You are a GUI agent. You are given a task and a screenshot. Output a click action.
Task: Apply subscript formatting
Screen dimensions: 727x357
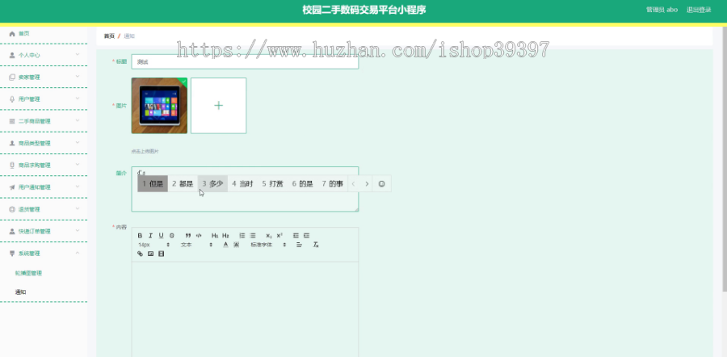[269, 236]
